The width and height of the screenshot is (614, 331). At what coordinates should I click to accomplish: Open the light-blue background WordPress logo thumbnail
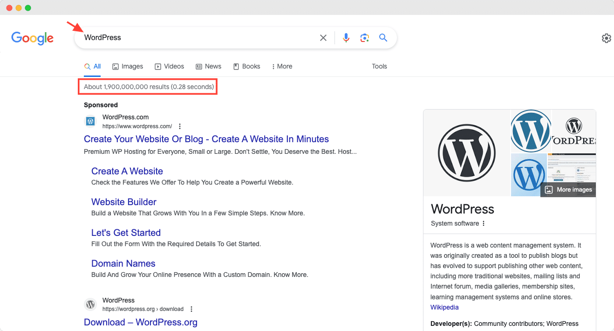[529, 175]
